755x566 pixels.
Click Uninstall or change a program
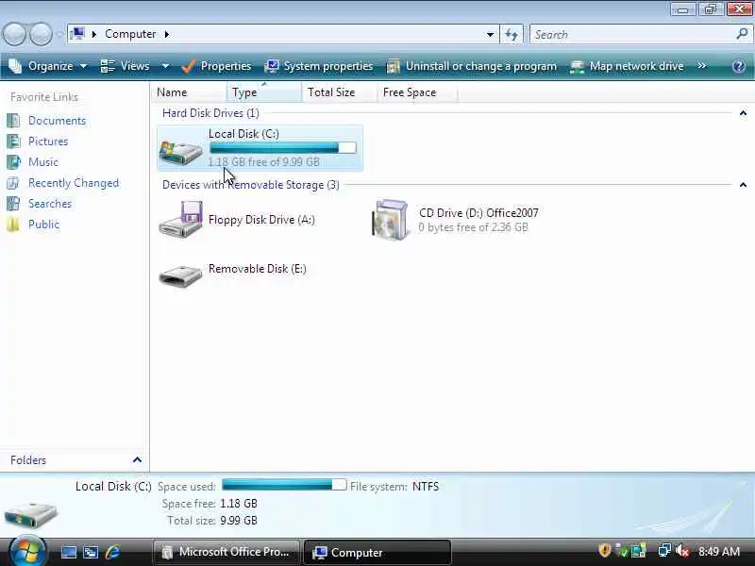tap(472, 66)
